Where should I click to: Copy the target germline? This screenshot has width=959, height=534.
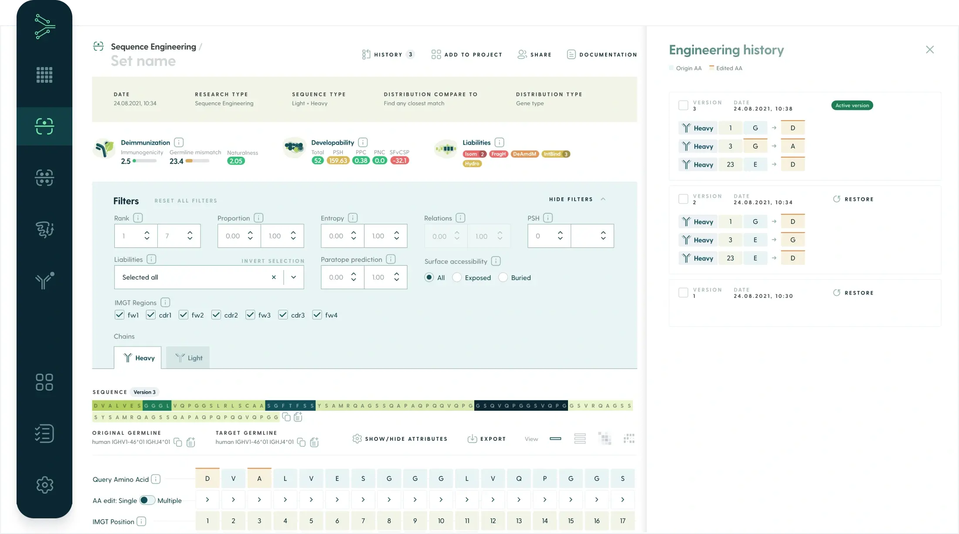tap(301, 442)
